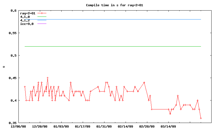Click the final data point at 0.36

pos(201,118)
